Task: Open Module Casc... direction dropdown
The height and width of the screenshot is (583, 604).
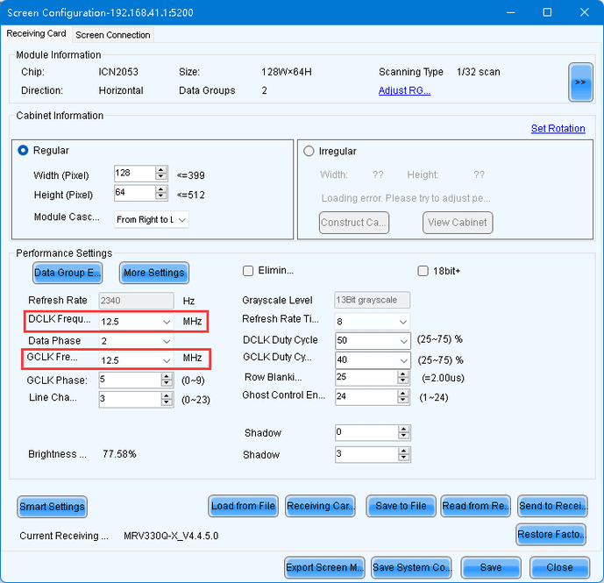Action: click(x=152, y=220)
